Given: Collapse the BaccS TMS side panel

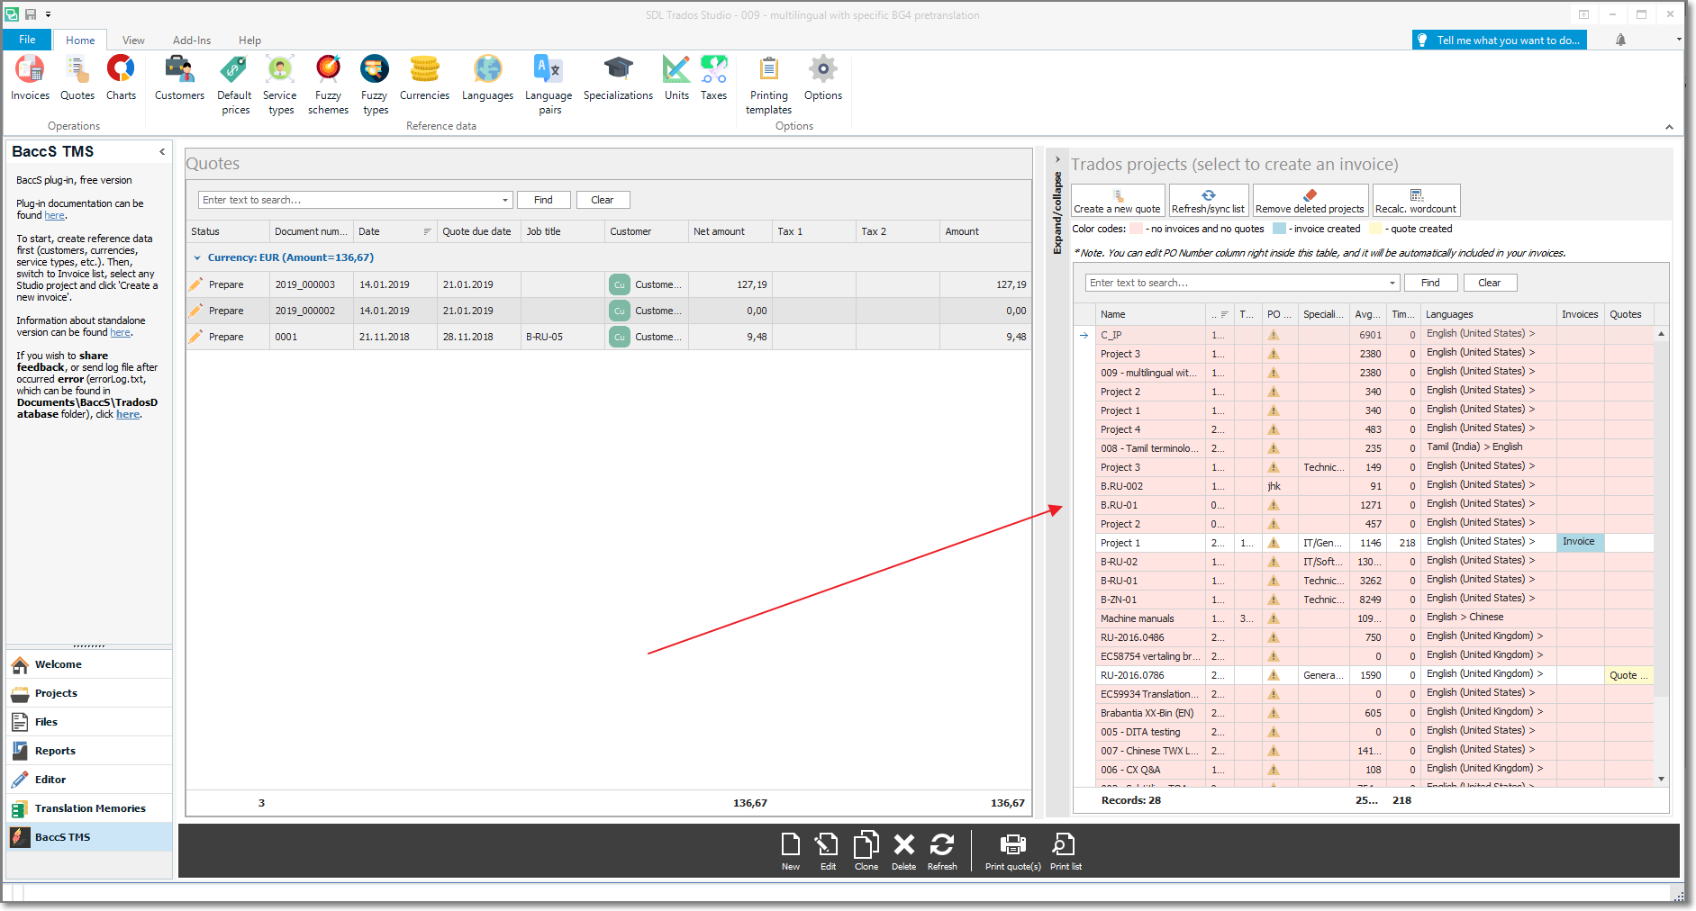Looking at the screenshot, I should 162,151.
